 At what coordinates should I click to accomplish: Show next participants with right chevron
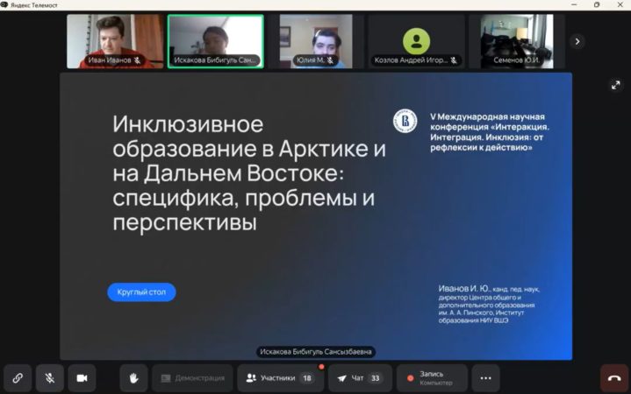[577, 41]
